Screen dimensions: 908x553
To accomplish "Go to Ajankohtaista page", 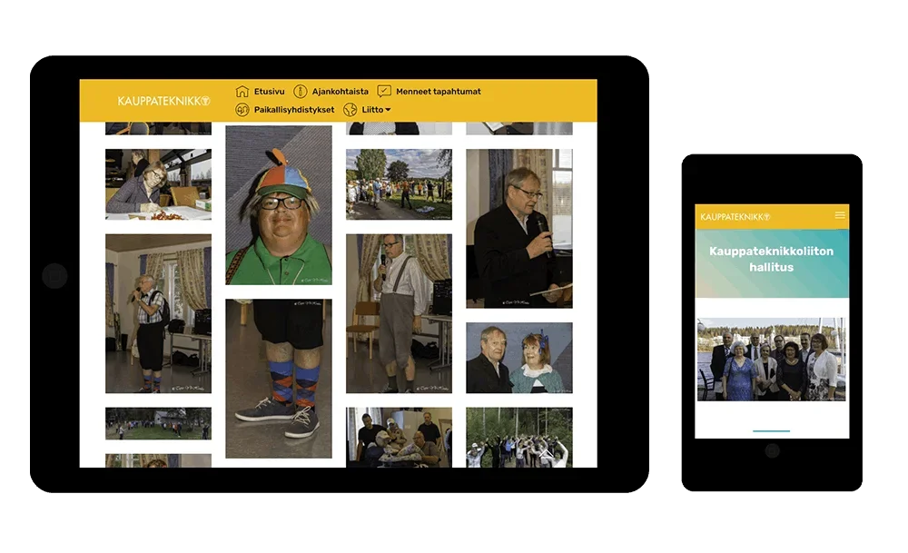I will [340, 92].
